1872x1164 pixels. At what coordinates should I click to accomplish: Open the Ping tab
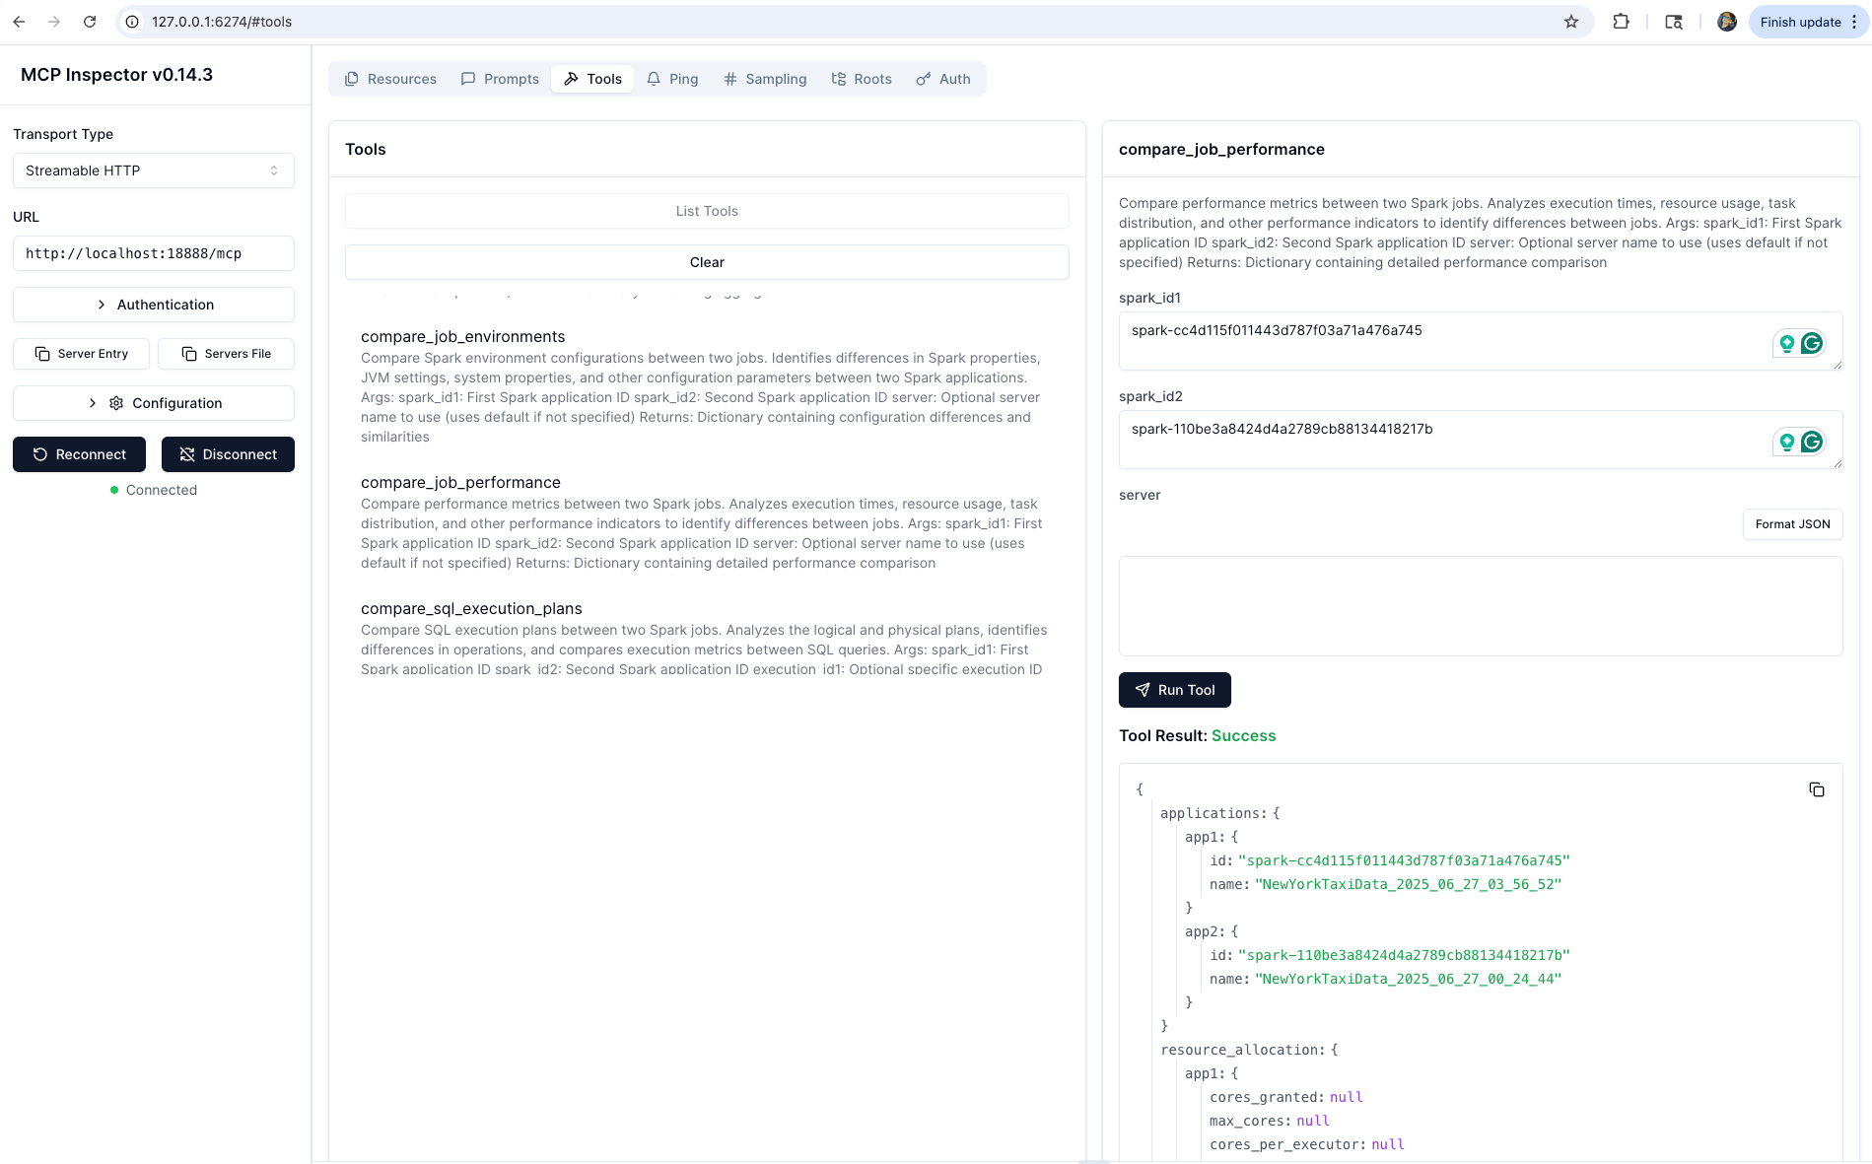672,79
